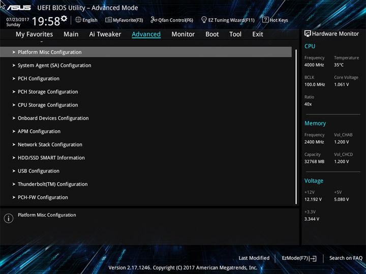Click the +3.3V reading 3.344 V
This screenshot has width=366, height=274.
312,219
